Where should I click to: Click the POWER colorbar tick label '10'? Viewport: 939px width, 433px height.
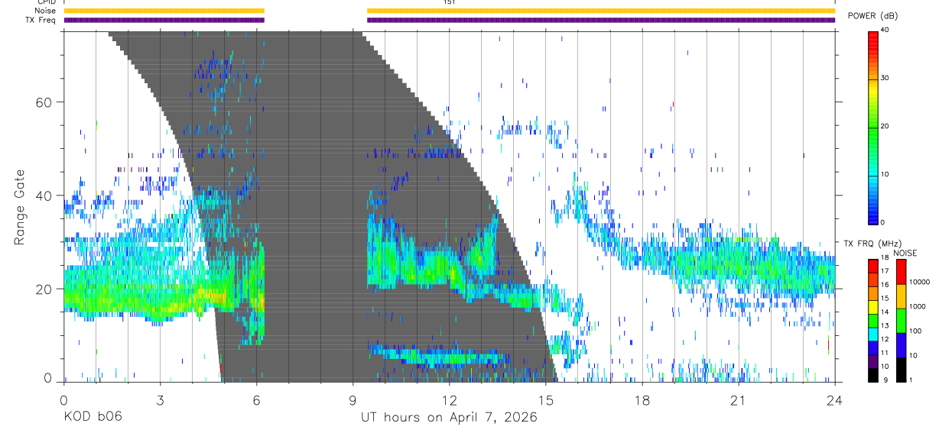point(885,174)
